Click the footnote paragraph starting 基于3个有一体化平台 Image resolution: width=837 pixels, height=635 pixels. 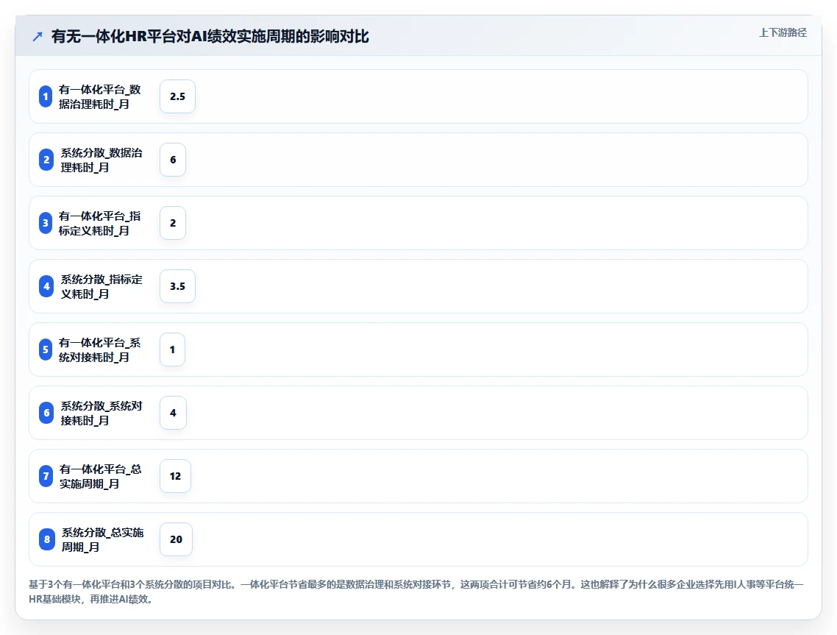point(416,592)
